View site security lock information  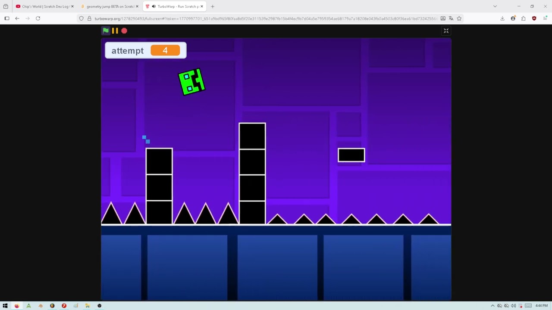coord(89,19)
